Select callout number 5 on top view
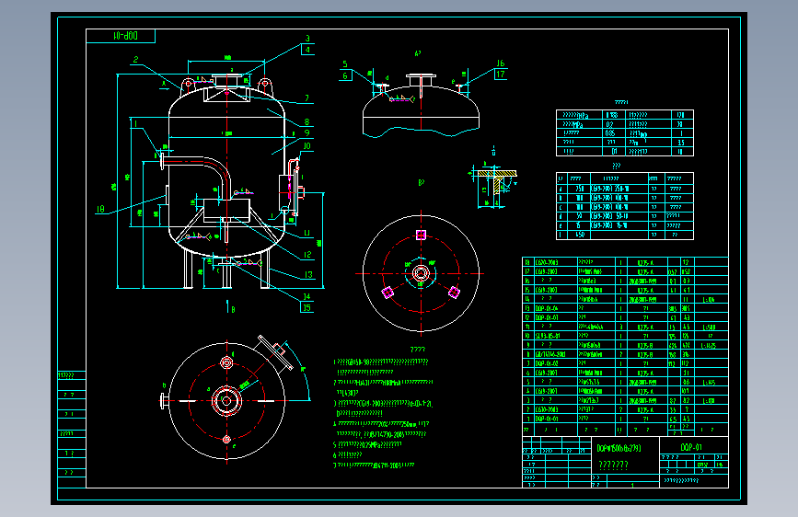The image size is (798, 517). pyautogui.click(x=345, y=64)
